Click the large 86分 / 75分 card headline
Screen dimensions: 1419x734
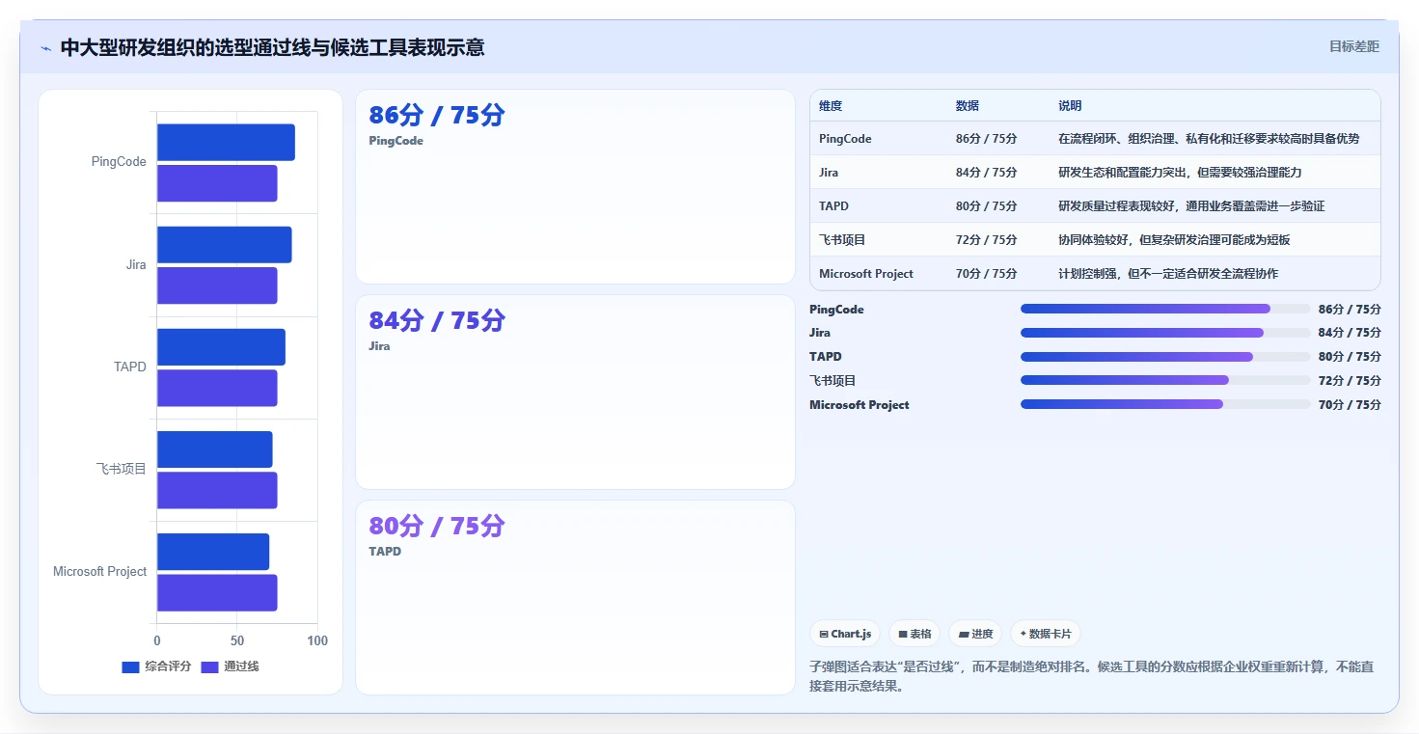pos(437,116)
